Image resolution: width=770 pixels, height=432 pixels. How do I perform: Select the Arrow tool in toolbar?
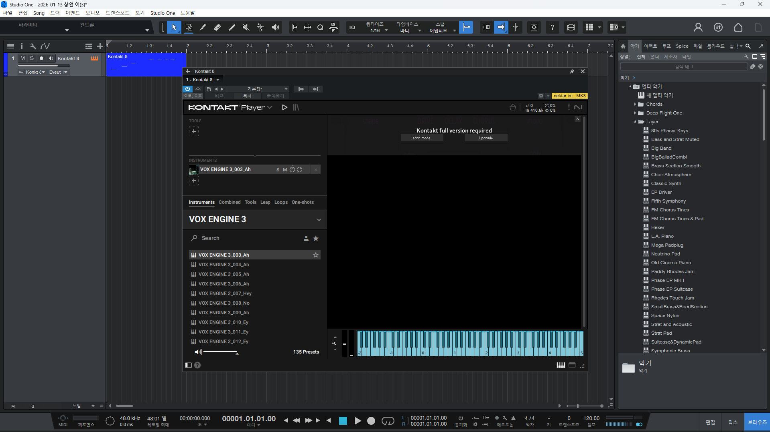174,27
